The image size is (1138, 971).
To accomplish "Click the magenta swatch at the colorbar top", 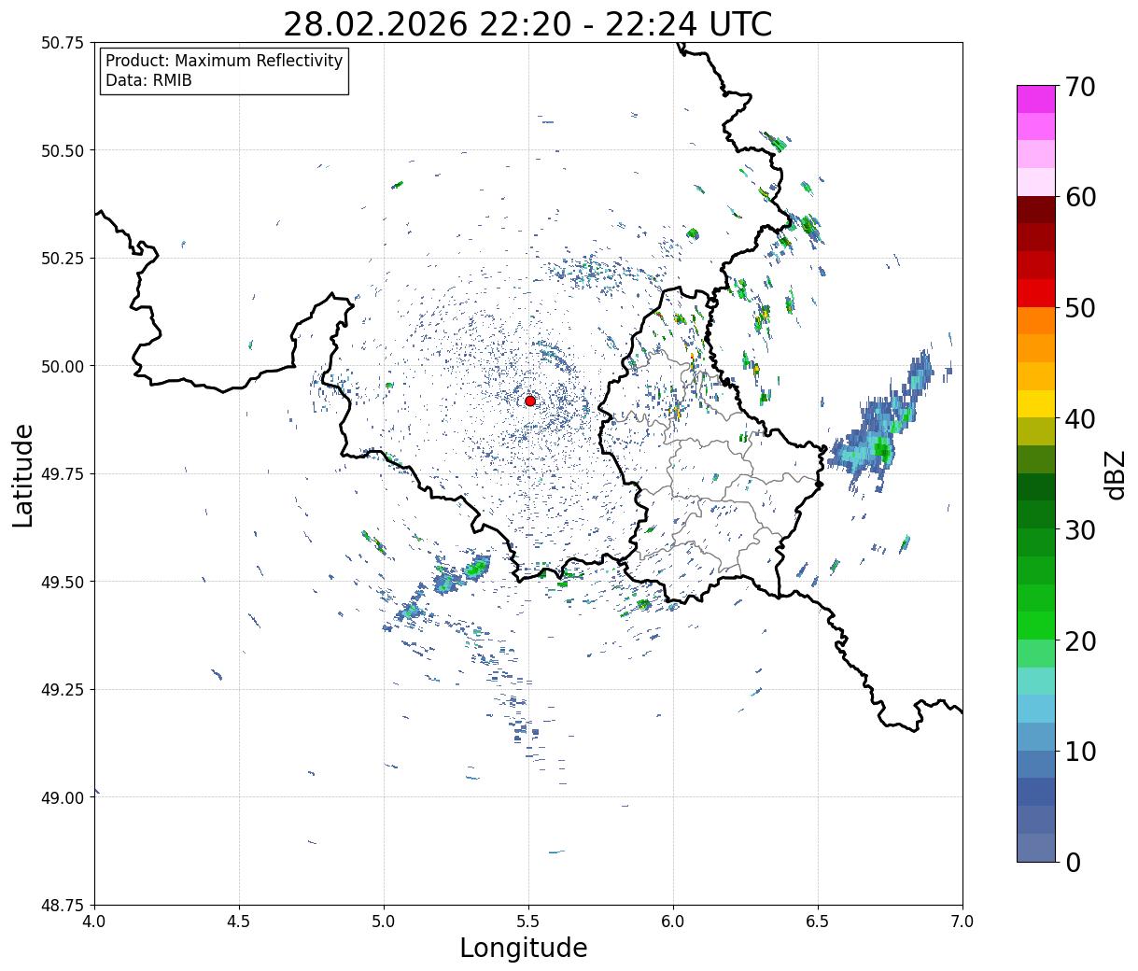I will click(1036, 99).
